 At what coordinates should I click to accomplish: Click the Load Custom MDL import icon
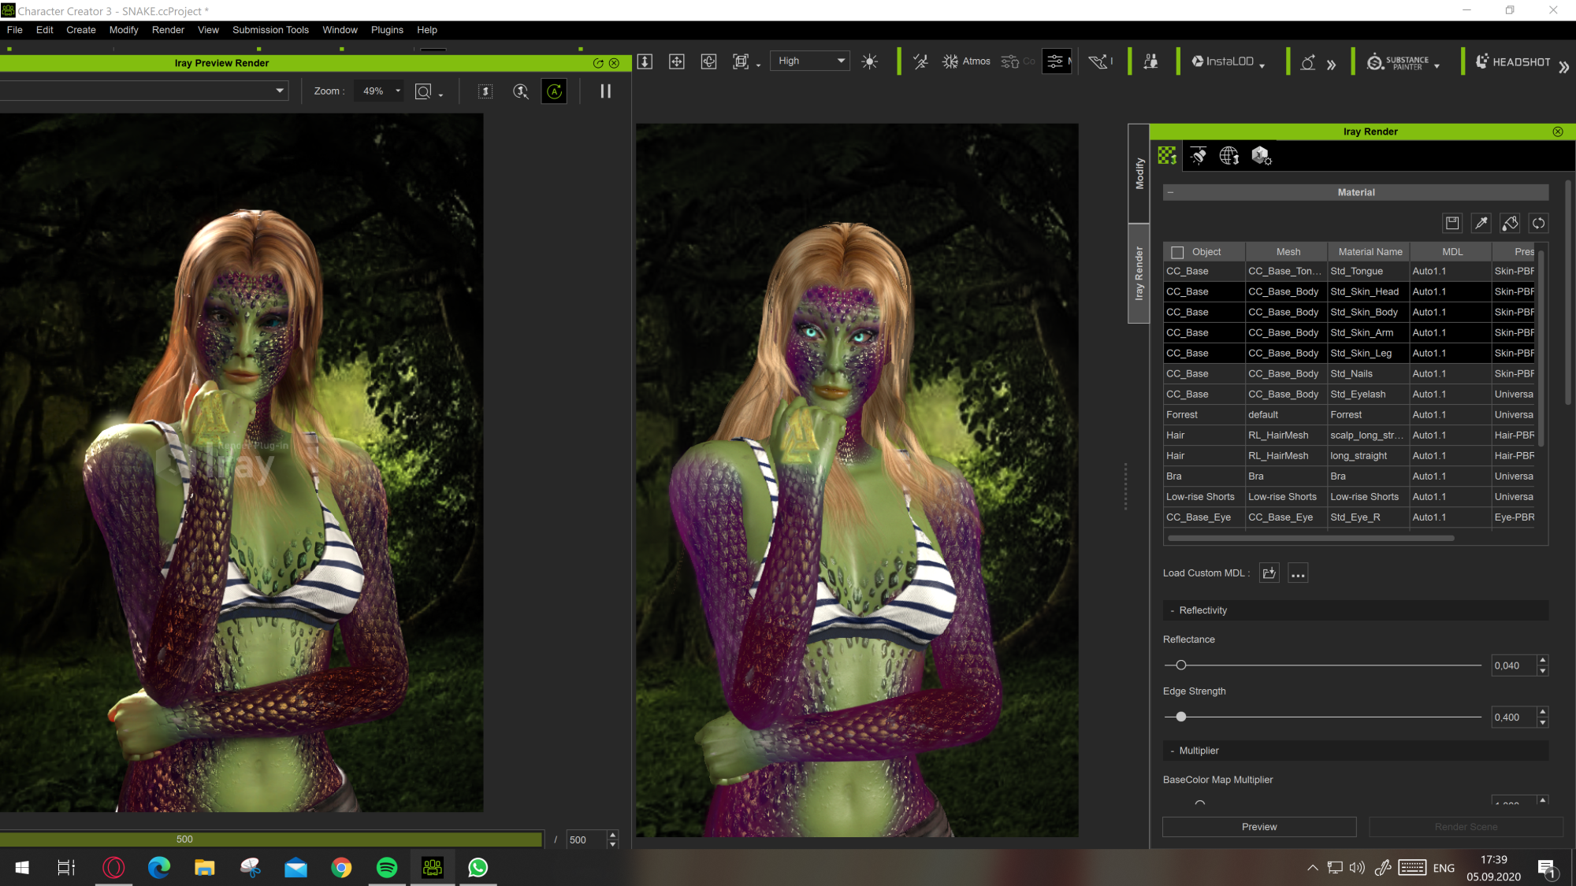[x=1269, y=573]
